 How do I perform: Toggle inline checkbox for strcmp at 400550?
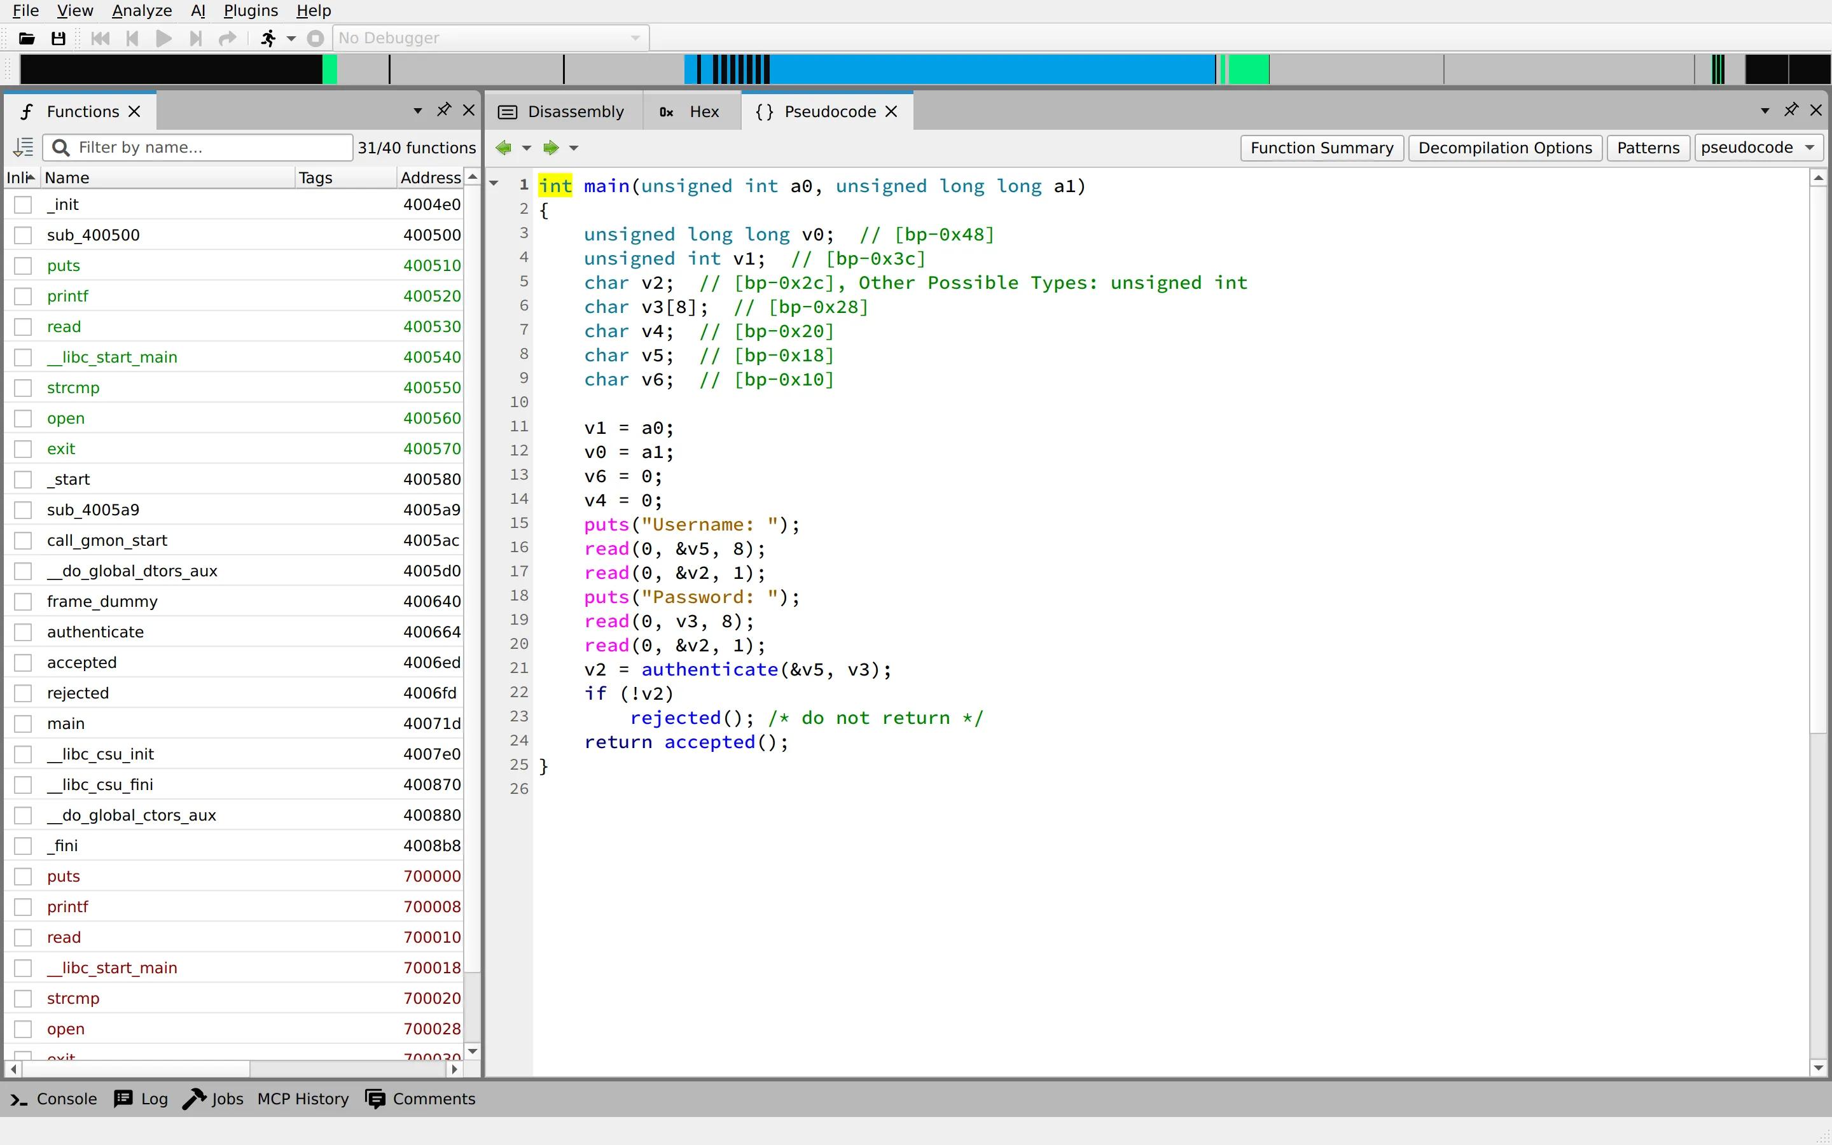pos(24,388)
